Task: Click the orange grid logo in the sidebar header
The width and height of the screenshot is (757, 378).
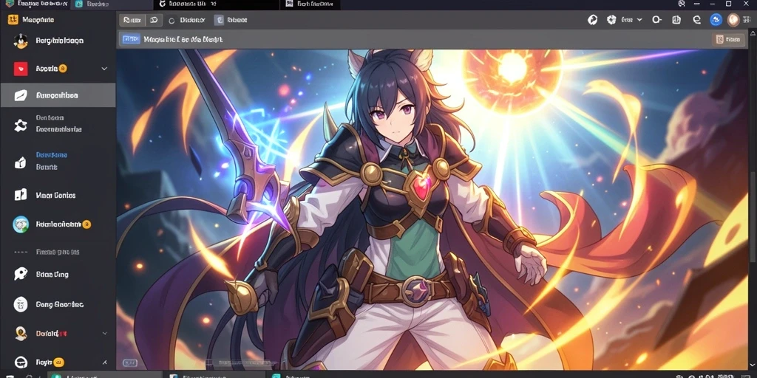Action: [x=13, y=20]
